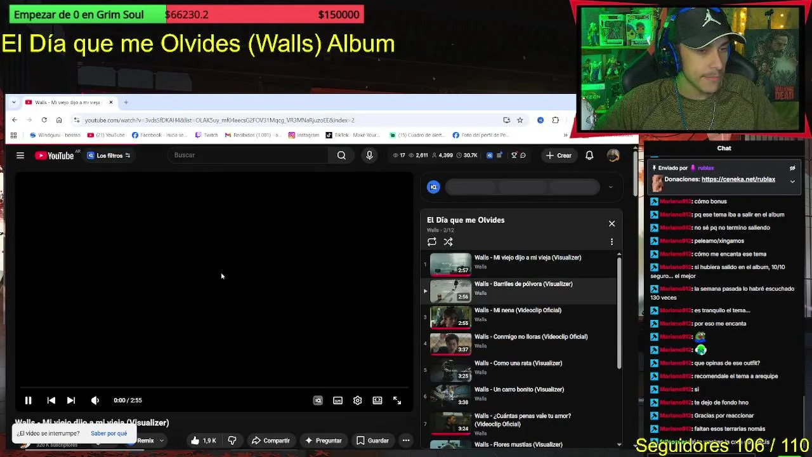
Task: Open the Twitch bookmark
Action: 207,135
